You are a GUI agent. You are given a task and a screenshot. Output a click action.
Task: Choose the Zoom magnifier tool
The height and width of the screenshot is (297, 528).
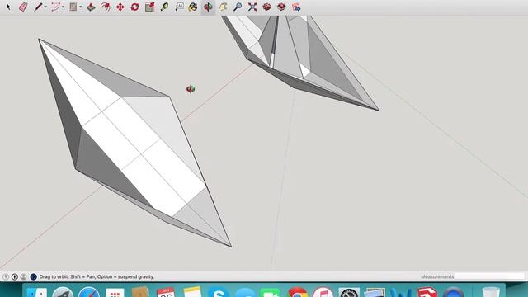tap(238, 7)
